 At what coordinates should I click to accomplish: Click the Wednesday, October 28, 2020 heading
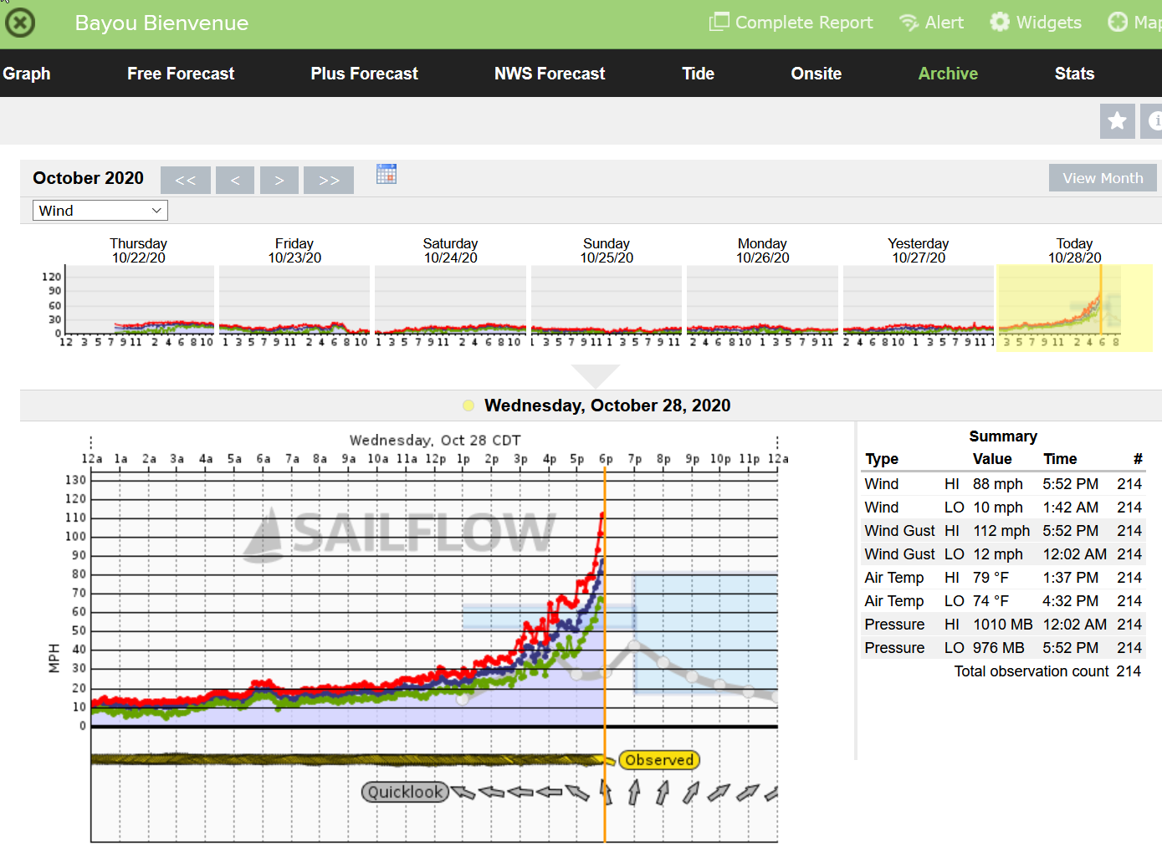[607, 406]
